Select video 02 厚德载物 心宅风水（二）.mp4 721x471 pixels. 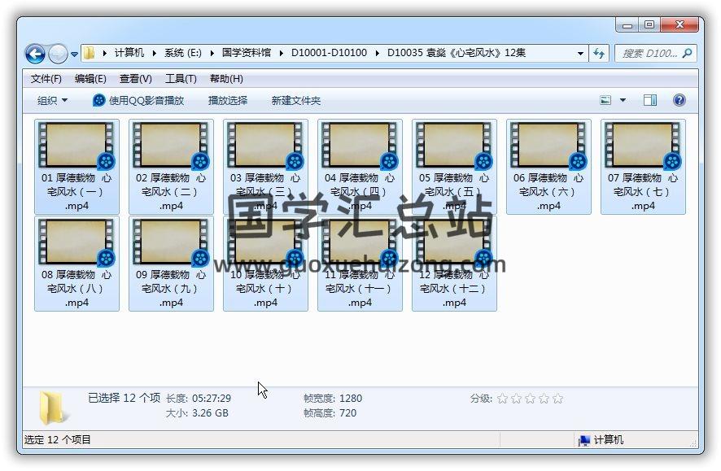[x=171, y=166]
